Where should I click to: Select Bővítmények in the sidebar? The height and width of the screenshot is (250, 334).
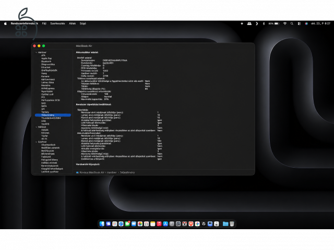click(48, 154)
